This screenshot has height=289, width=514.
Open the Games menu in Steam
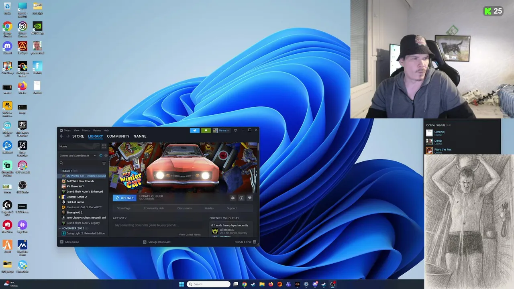pos(97,130)
